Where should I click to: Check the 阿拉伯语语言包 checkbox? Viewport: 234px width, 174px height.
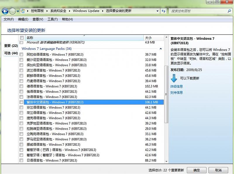tap(21, 54)
